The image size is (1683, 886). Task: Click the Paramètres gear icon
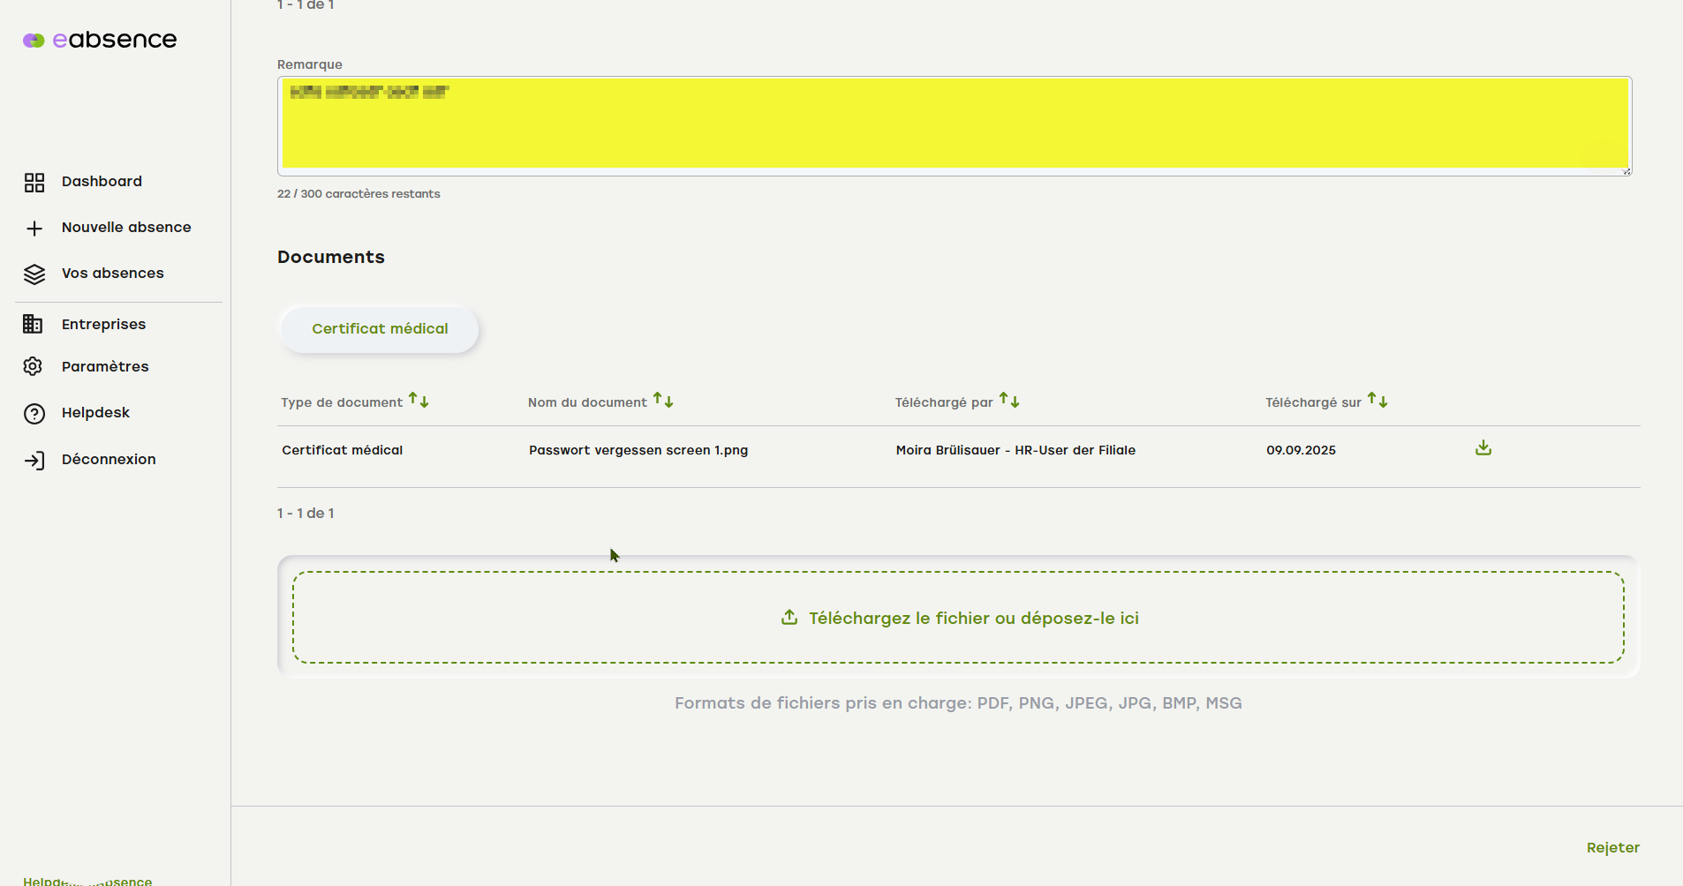click(x=34, y=367)
